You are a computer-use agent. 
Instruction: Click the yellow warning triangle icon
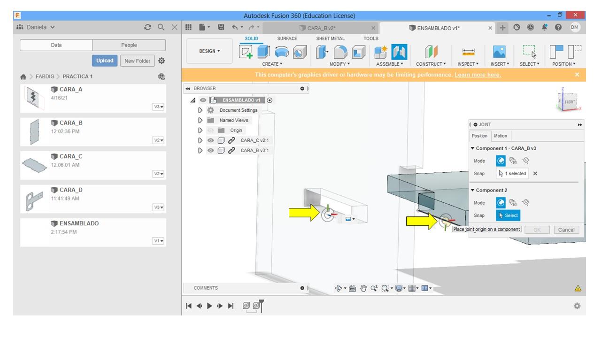578,288
